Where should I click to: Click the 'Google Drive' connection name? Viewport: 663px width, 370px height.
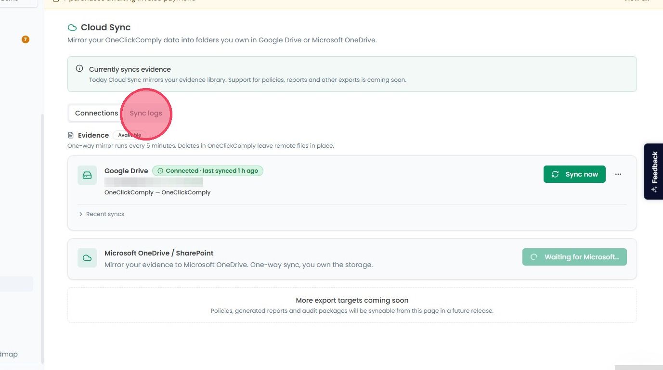pos(126,171)
